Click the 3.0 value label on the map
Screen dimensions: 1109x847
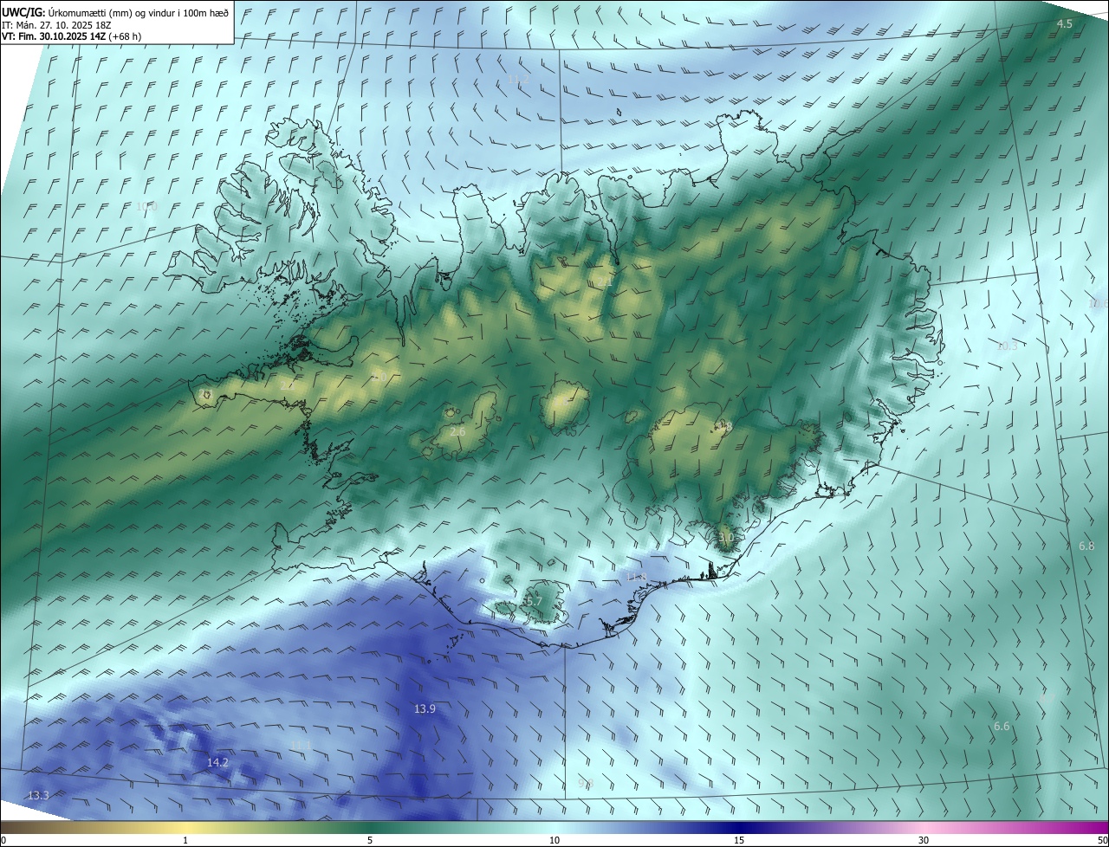coord(726,537)
